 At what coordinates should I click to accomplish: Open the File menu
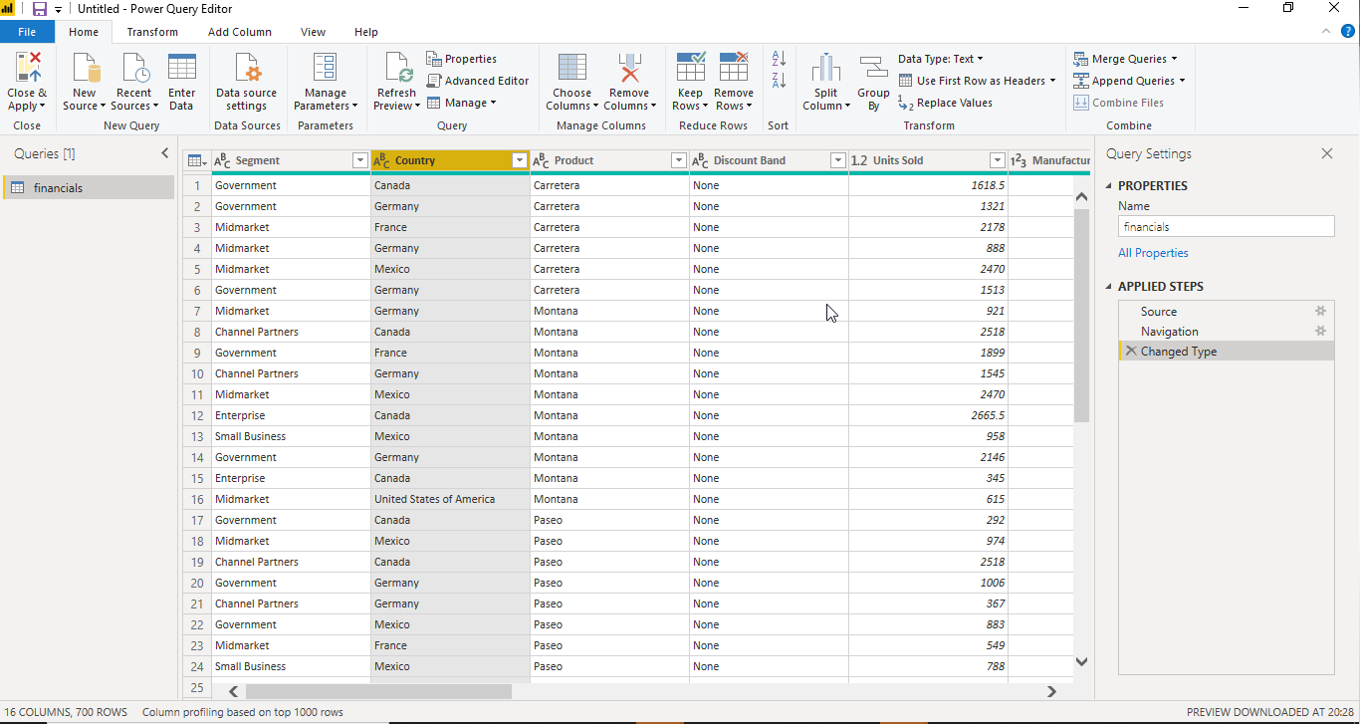pos(28,31)
